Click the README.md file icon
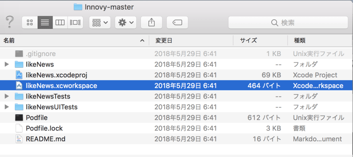 point(19,139)
